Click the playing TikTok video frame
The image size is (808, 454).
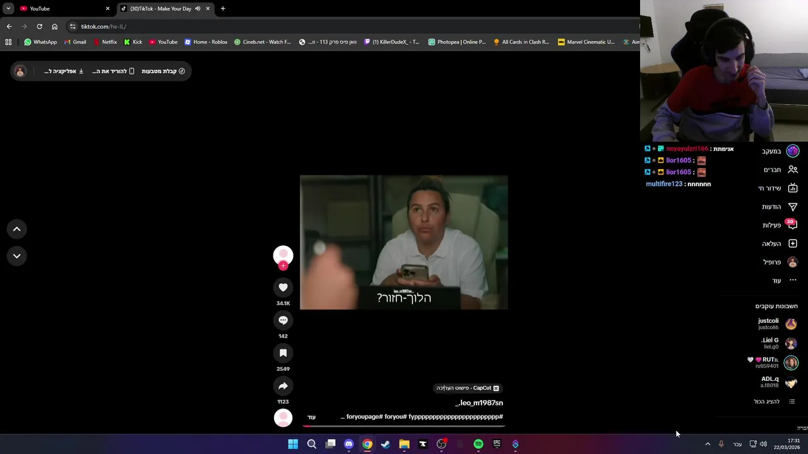tap(404, 242)
